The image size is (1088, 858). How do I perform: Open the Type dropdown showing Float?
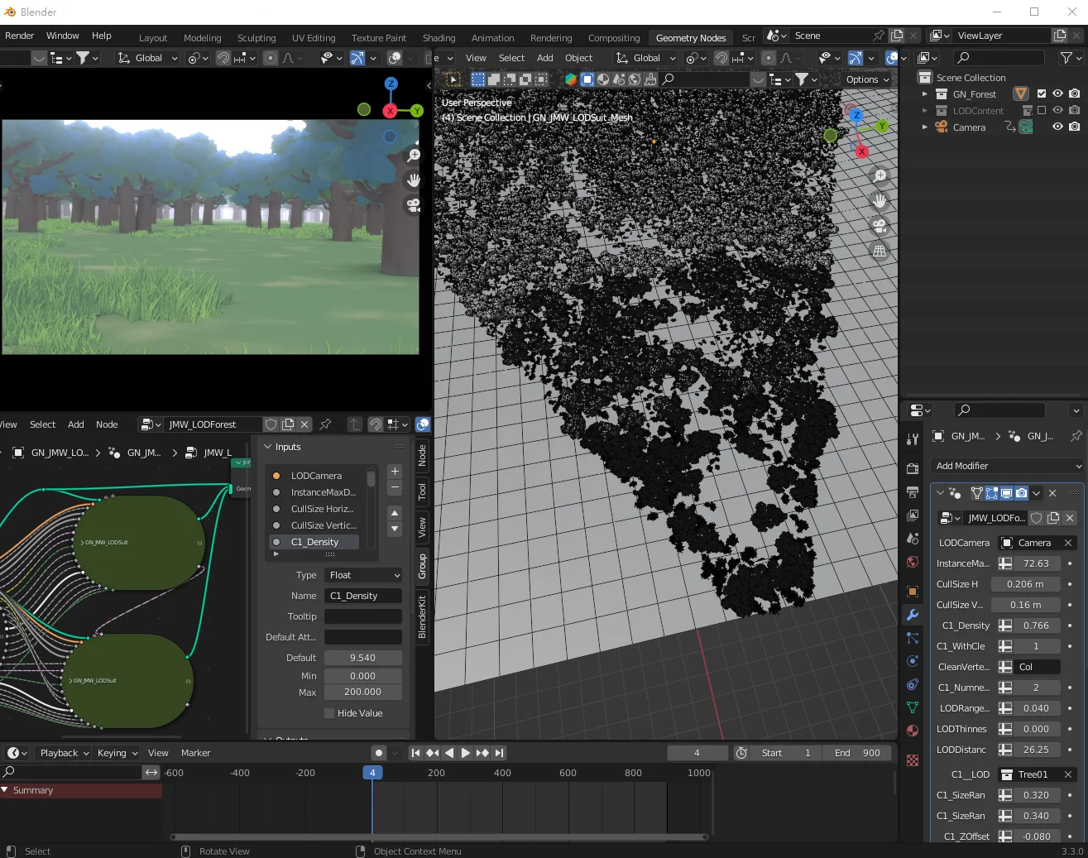tap(362, 575)
